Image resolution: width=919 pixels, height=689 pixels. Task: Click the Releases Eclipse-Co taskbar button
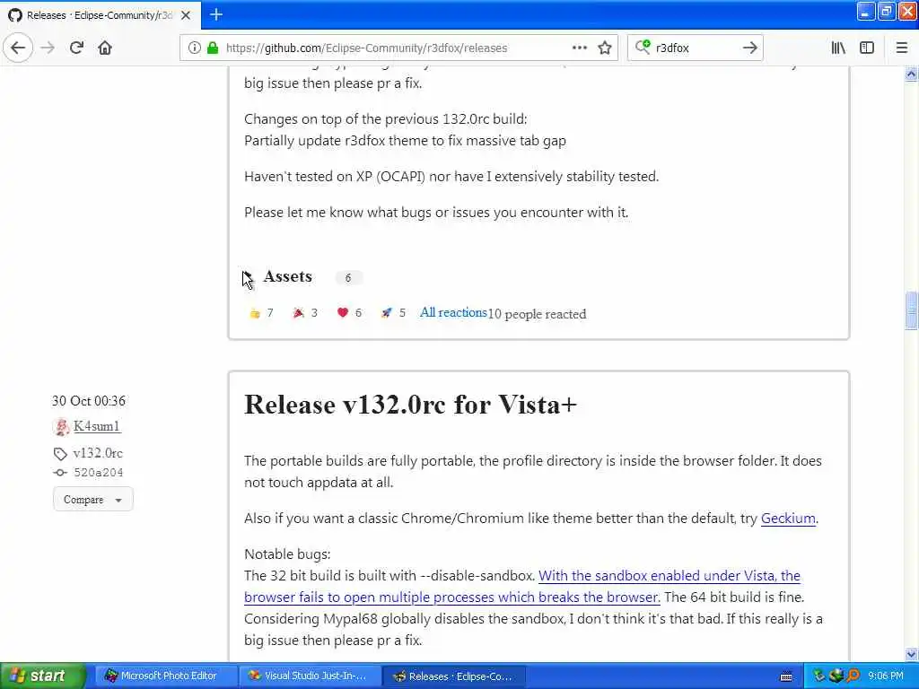[453, 676]
